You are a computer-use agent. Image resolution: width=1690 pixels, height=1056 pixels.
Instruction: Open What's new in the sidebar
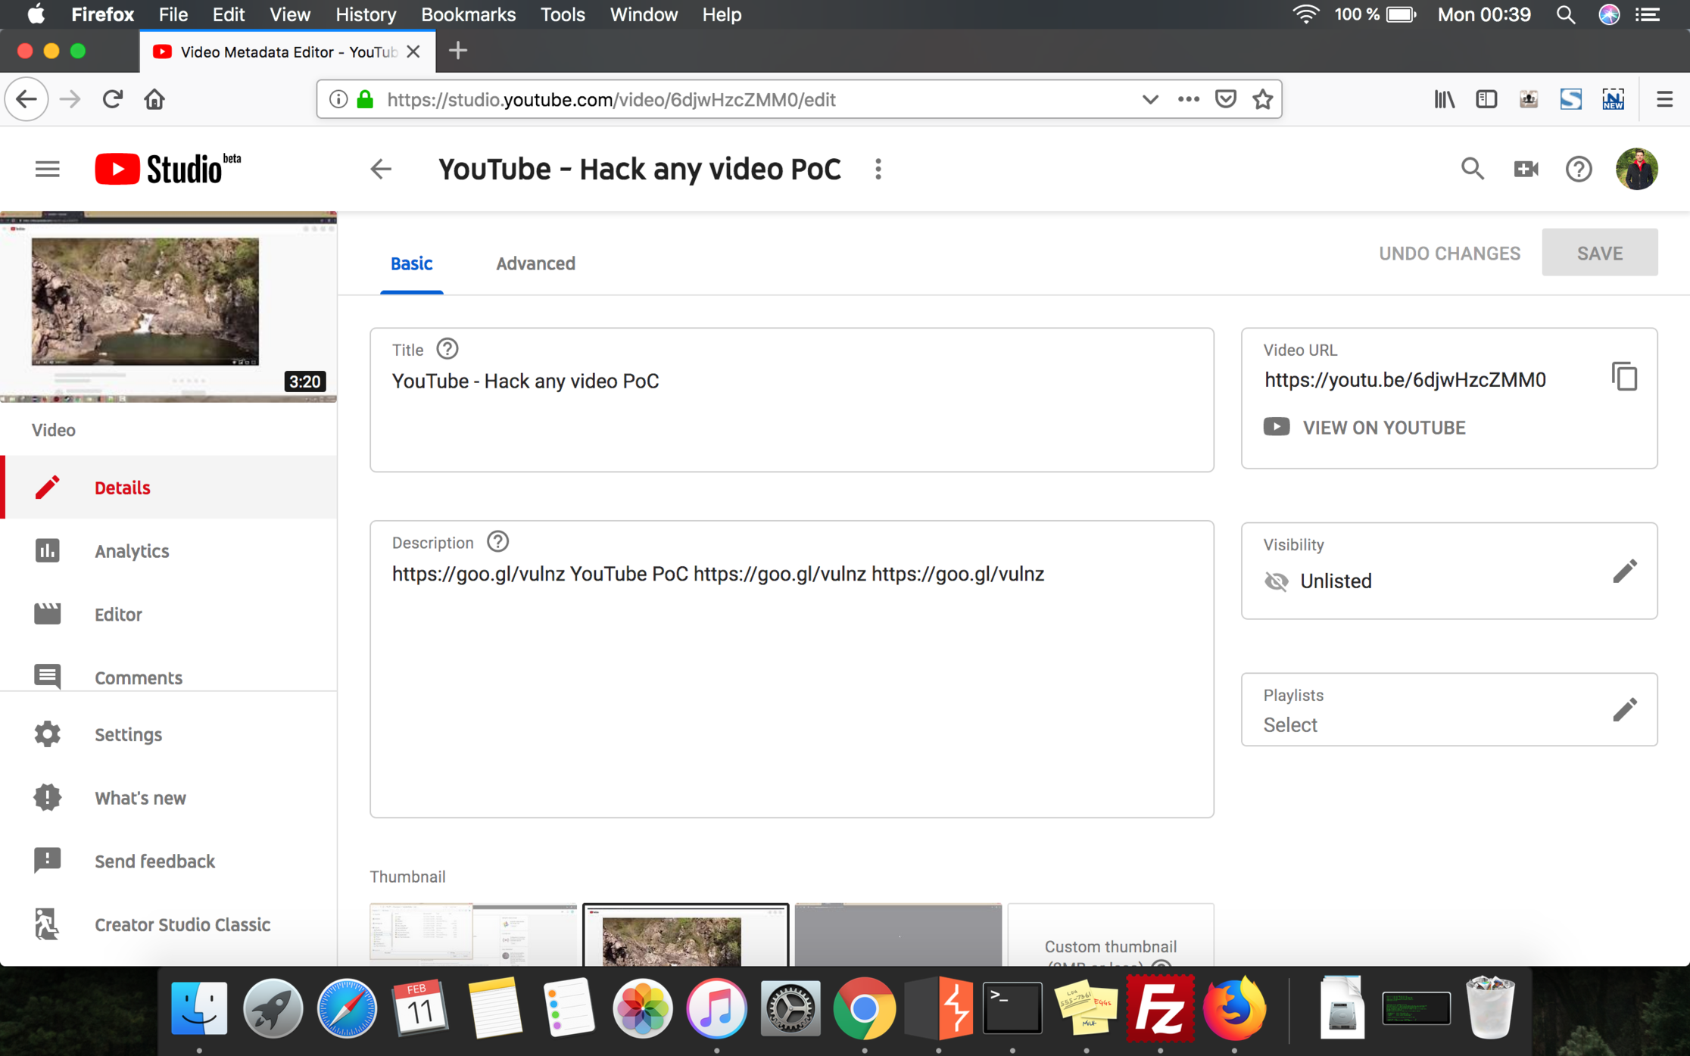point(169,798)
